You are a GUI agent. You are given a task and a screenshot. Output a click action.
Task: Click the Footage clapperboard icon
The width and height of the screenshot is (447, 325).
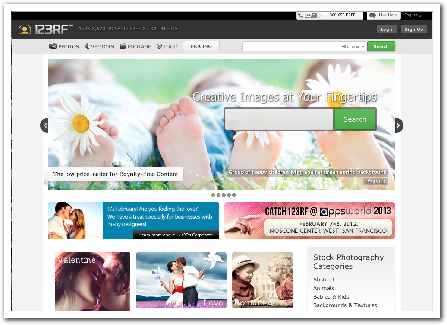pyautogui.click(x=123, y=46)
